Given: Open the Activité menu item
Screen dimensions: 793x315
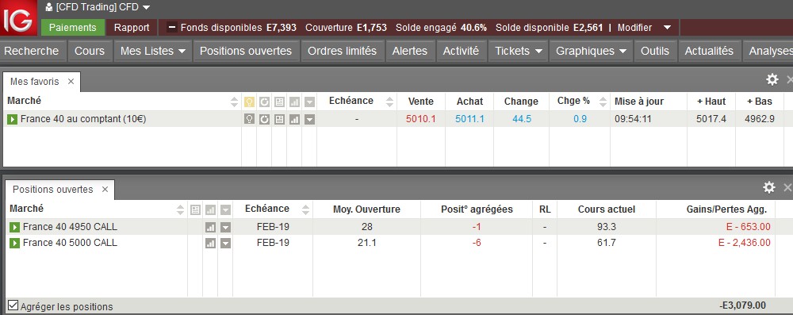Looking at the screenshot, I should pos(461,51).
